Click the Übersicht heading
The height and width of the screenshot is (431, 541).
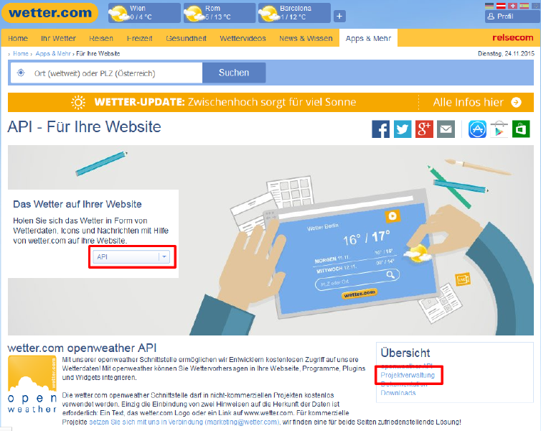coord(405,353)
